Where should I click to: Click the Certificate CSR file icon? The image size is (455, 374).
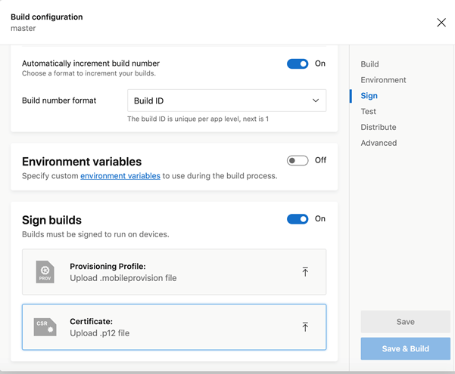[x=45, y=327]
